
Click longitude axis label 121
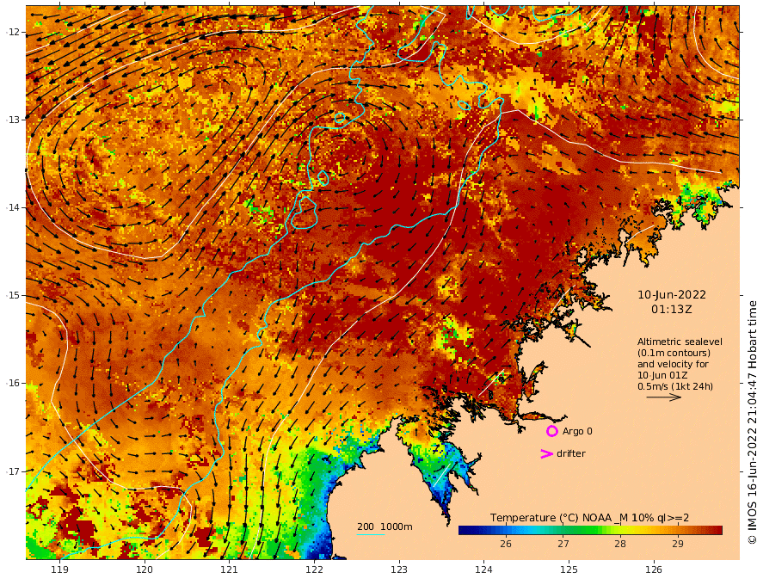click(x=230, y=570)
